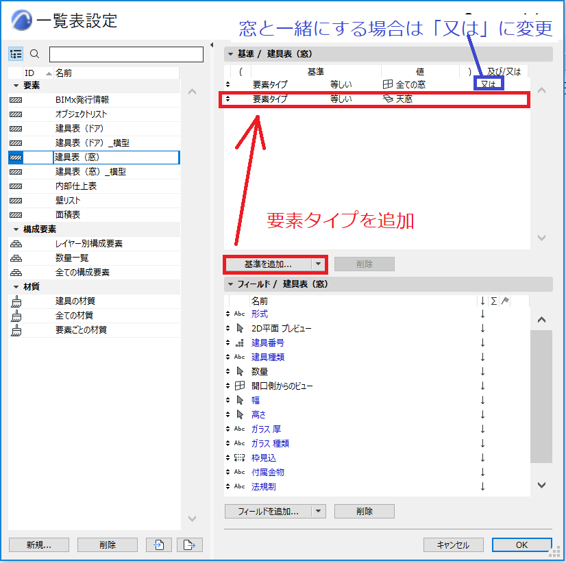Select the 枠見込 field

coord(264,458)
